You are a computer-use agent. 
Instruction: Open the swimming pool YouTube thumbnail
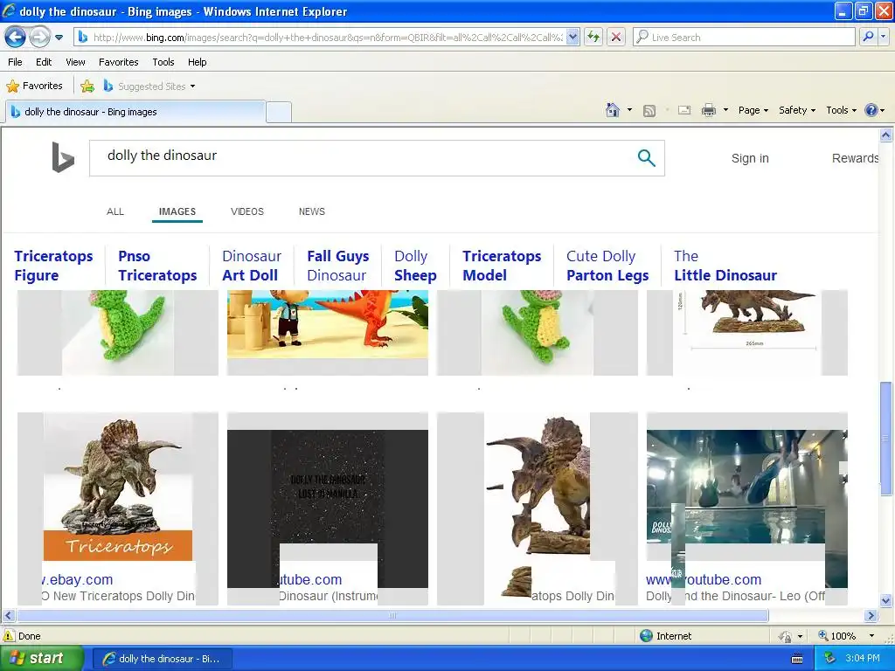(x=747, y=486)
